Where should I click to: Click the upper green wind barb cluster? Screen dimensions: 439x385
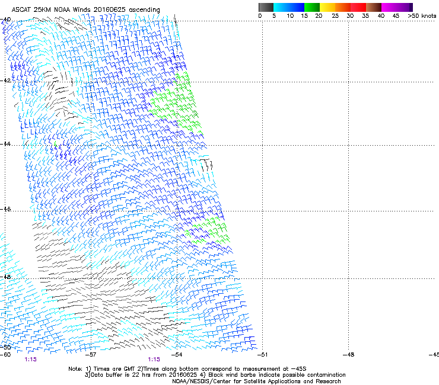[176, 104]
